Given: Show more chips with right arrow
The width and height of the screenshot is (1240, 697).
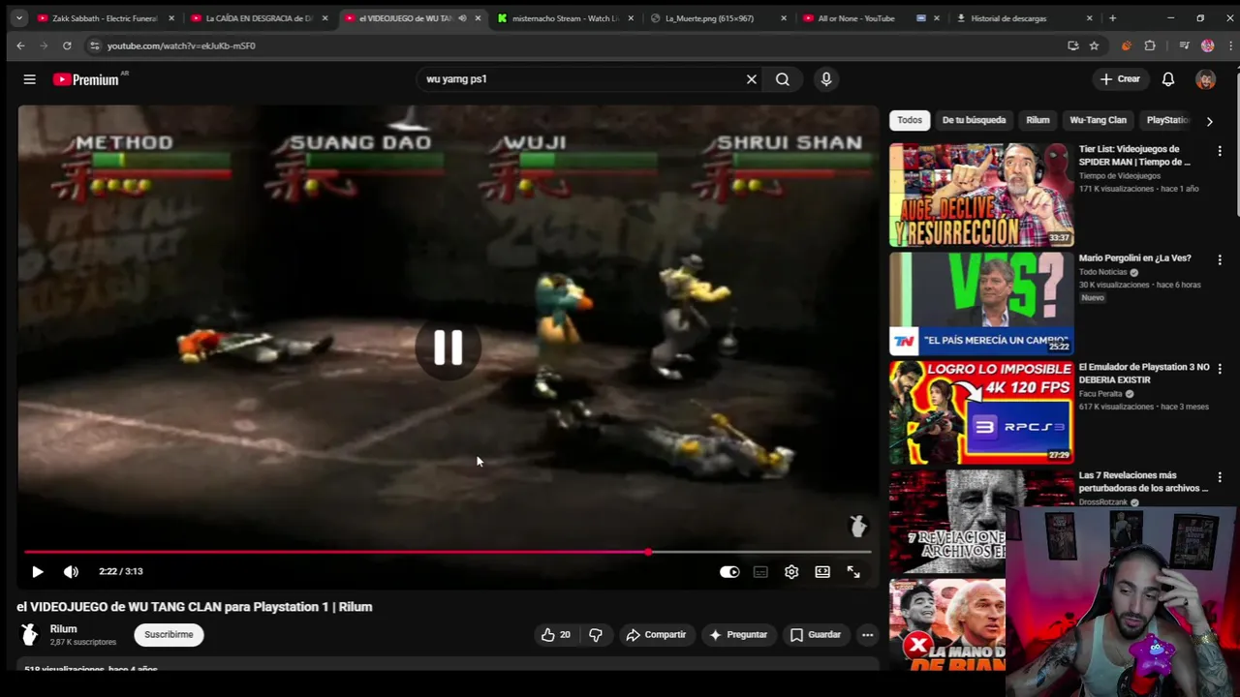Looking at the screenshot, I should point(1209,121).
